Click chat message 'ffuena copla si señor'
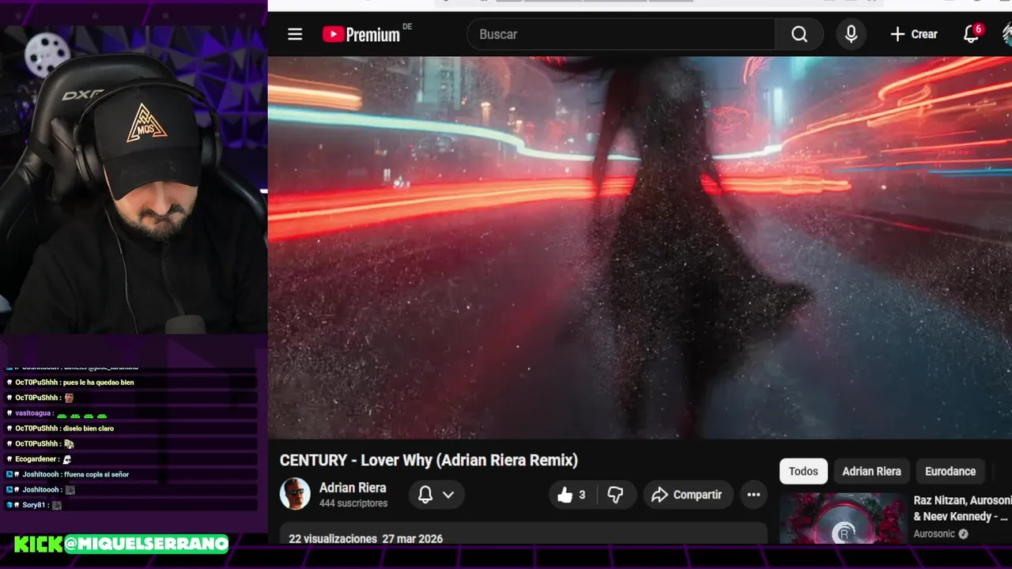This screenshot has height=569, width=1012. pos(96,474)
